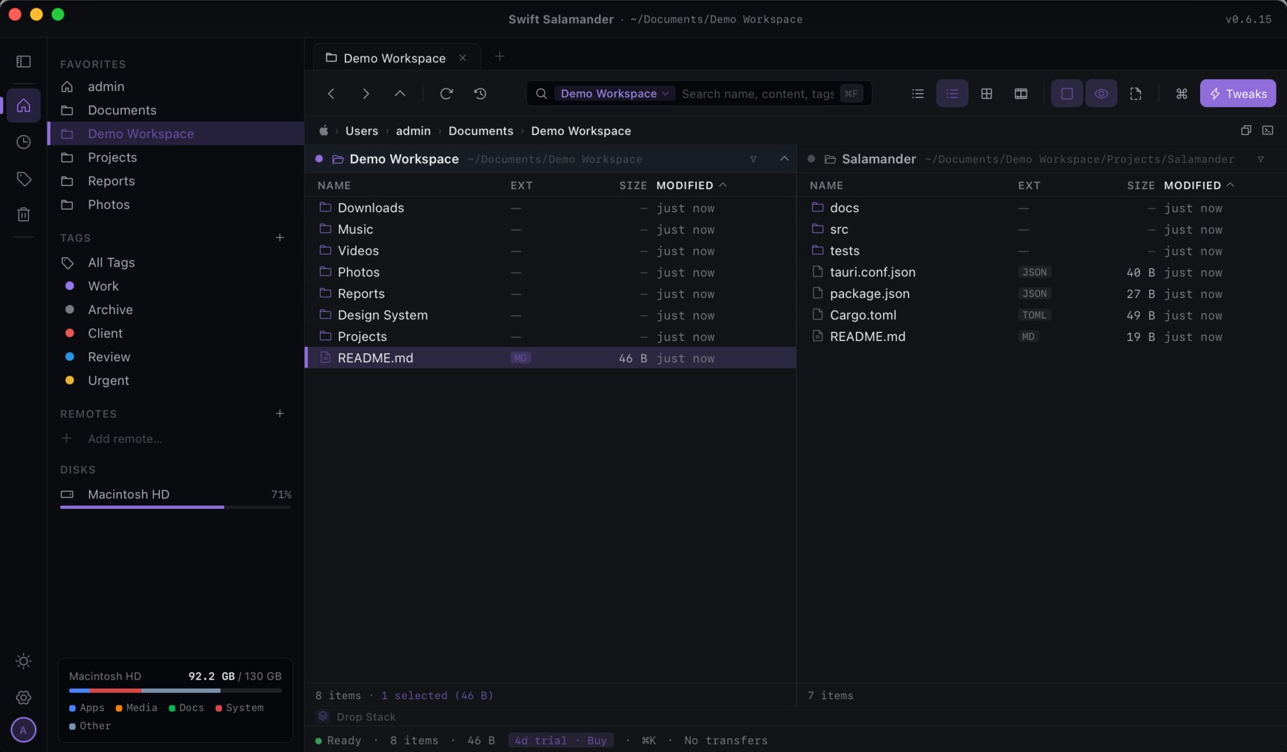Switch to compact list view
This screenshot has height=752, width=1287.
tap(917, 93)
